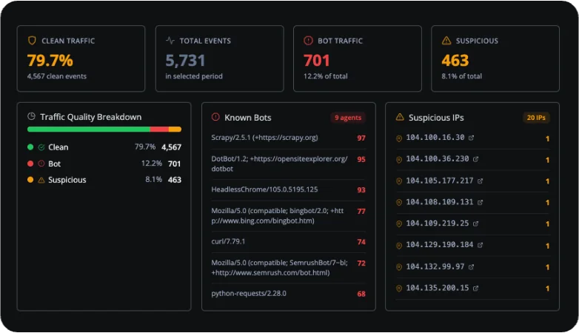This screenshot has height=333, width=579.
Task: Select IP address 104.109.219.25
Action: (437, 223)
